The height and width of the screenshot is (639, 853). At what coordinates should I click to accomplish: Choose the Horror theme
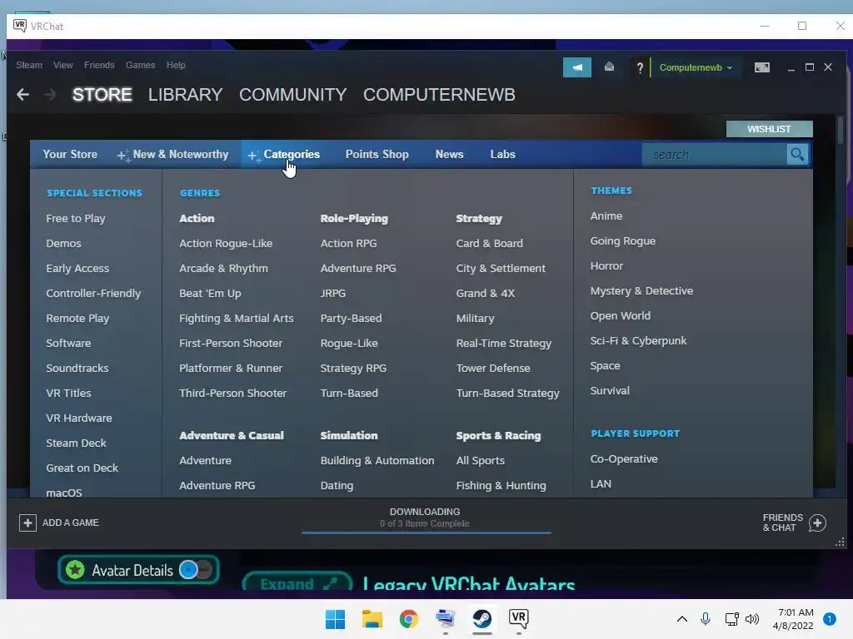point(606,265)
